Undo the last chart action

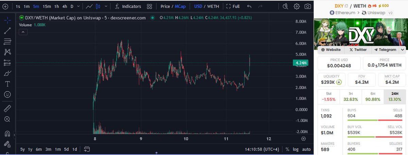(x=249, y=6)
